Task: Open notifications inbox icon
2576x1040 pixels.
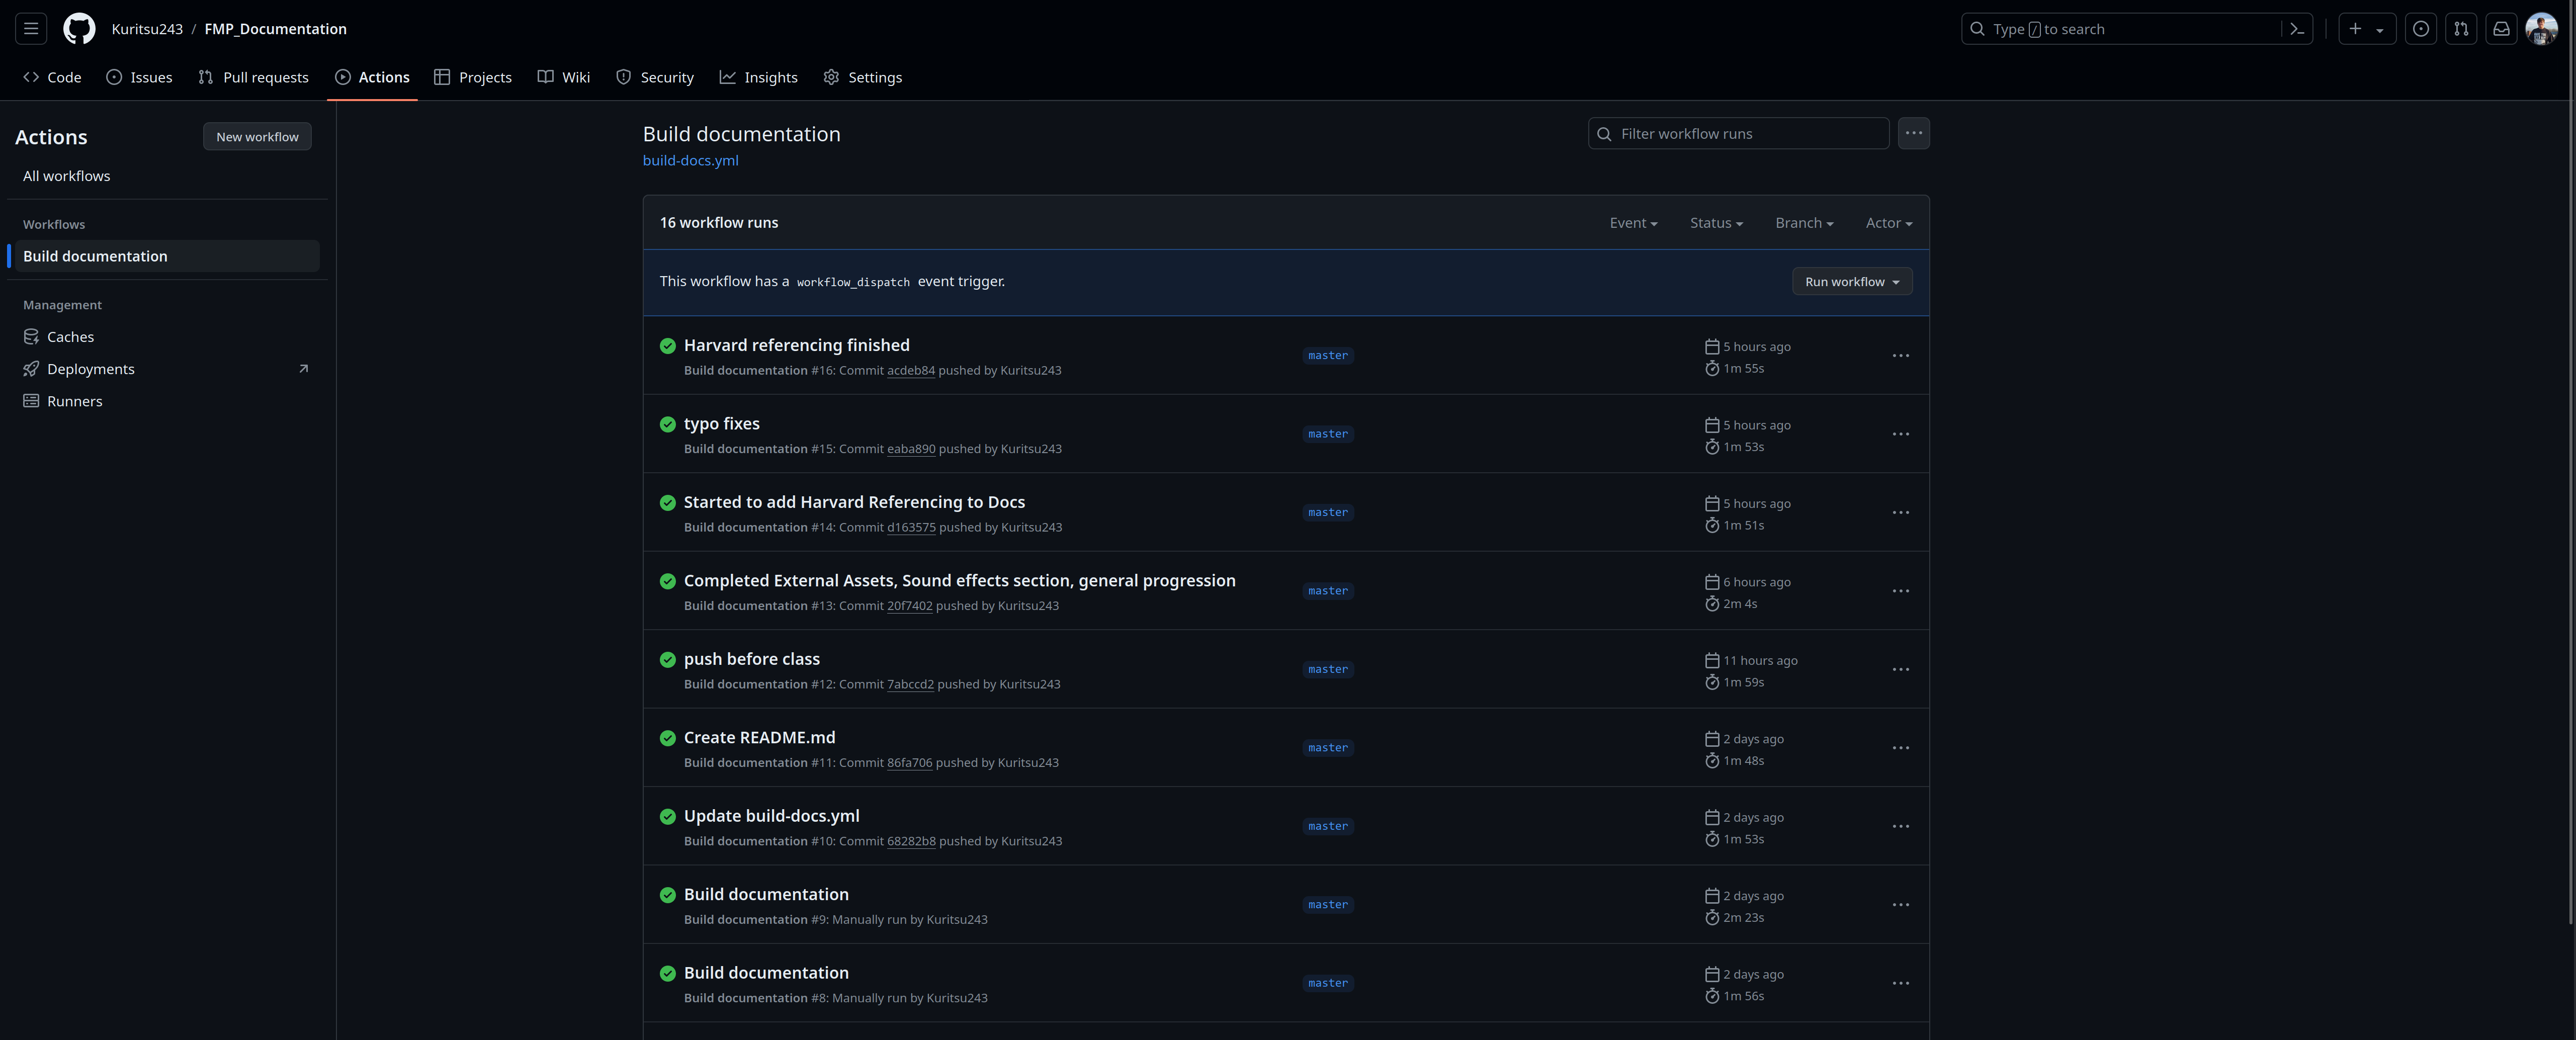Action: point(2501,29)
